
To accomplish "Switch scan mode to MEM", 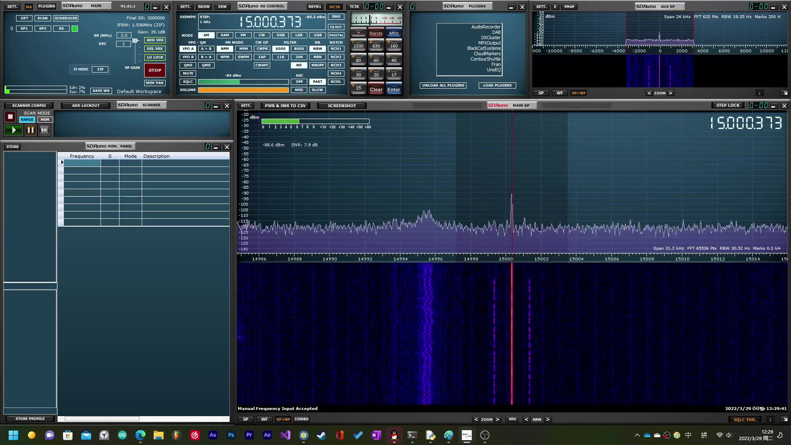I will click(x=45, y=119).
